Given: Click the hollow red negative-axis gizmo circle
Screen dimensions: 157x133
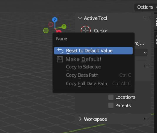Looking at the screenshot, I should pos(51,24).
